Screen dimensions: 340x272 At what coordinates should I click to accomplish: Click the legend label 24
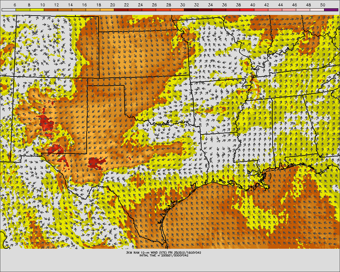tap(140, 5)
